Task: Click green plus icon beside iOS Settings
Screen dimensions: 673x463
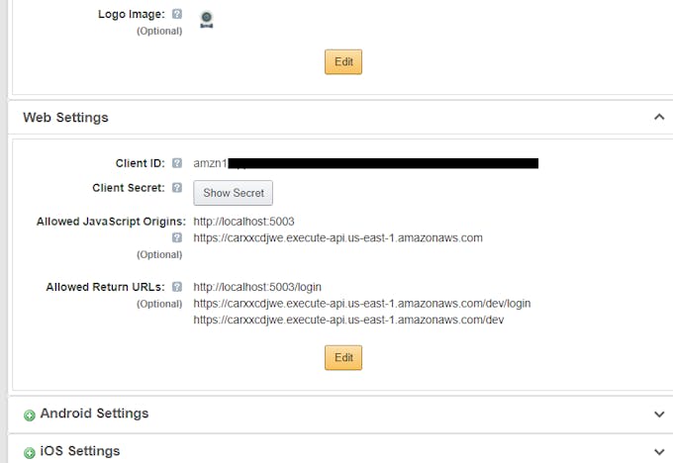Action: (x=29, y=453)
